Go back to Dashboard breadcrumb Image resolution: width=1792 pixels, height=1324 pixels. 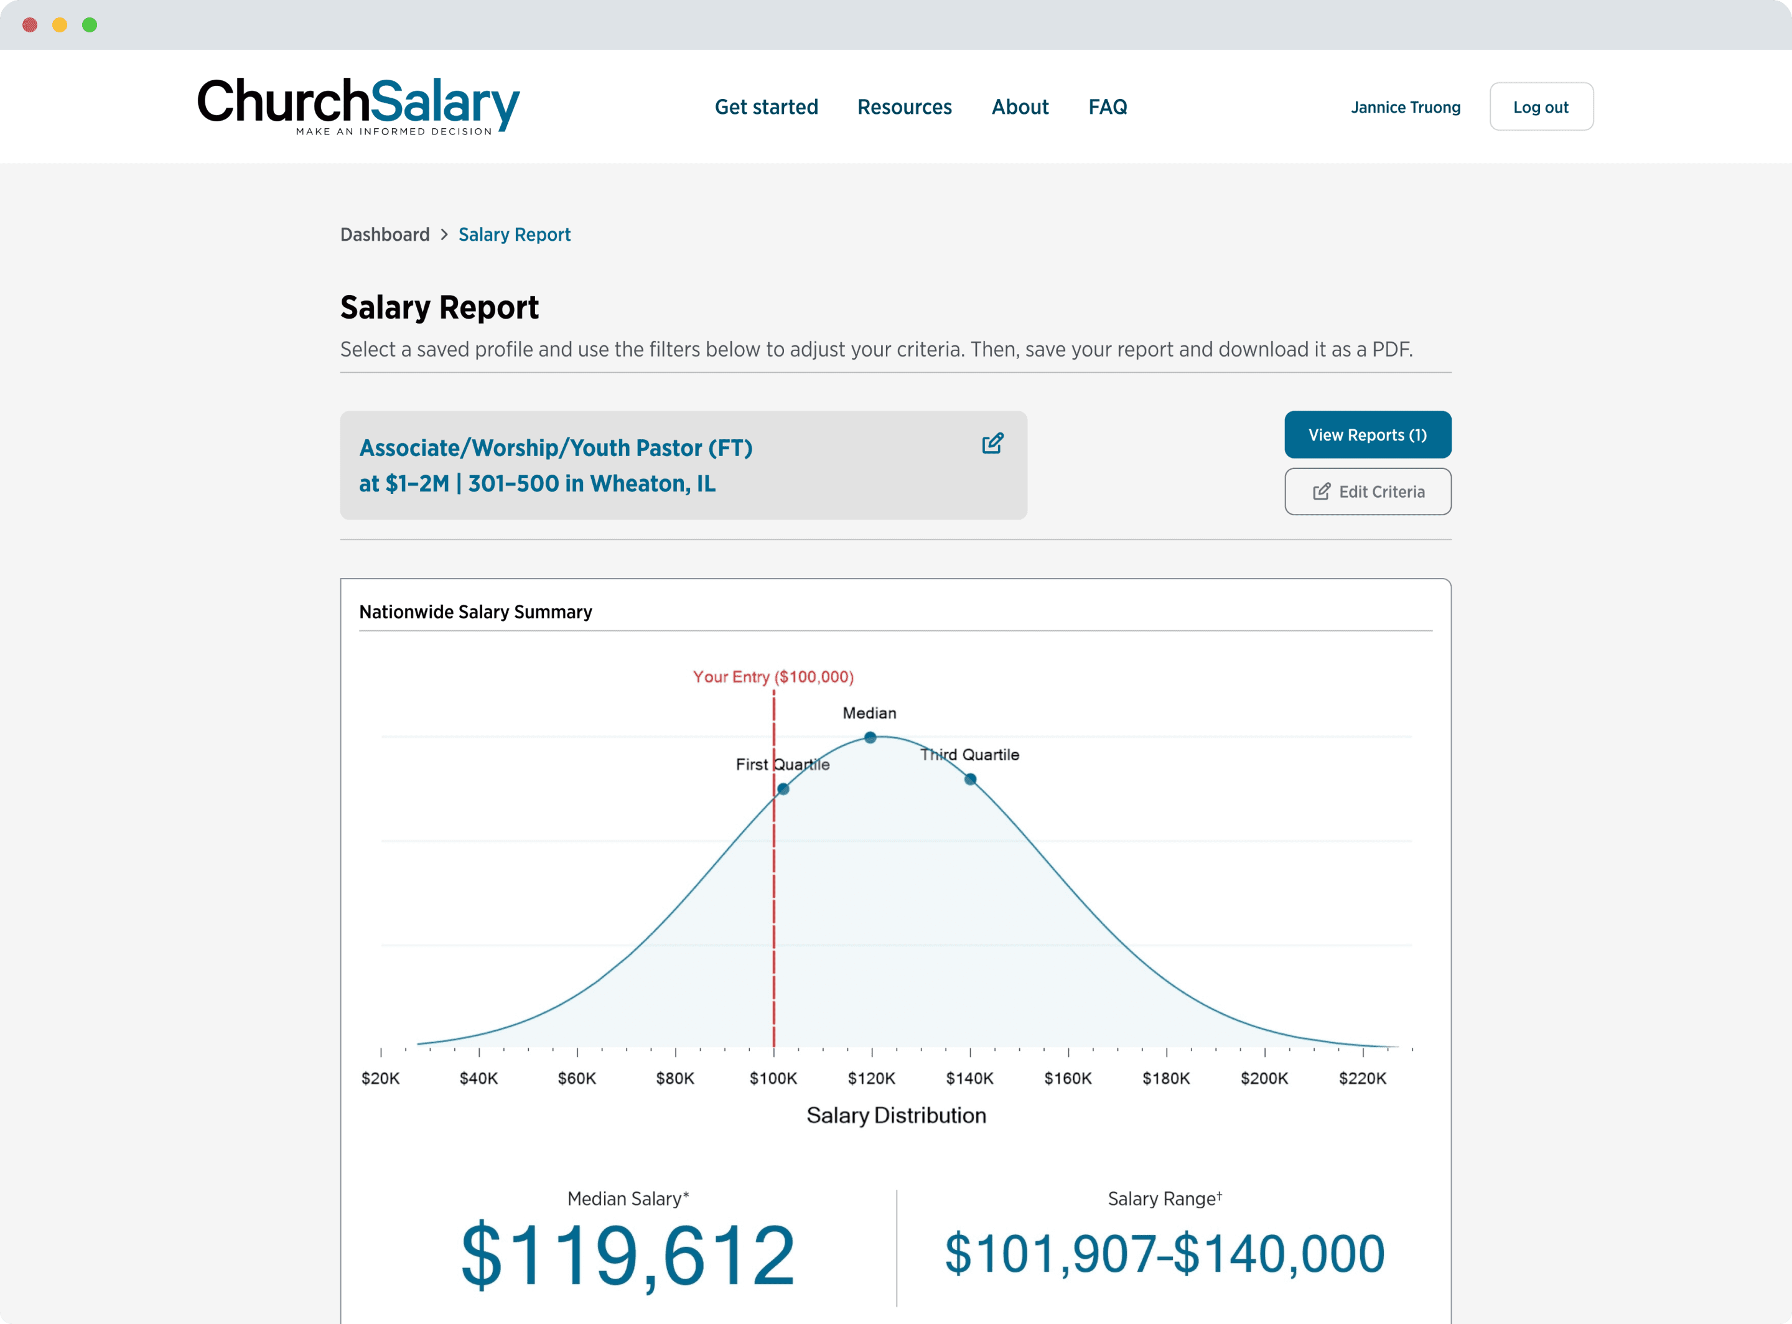385,234
